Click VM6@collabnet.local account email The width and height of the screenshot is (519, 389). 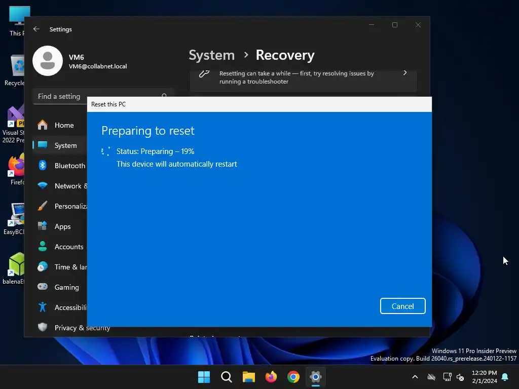pos(98,66)
